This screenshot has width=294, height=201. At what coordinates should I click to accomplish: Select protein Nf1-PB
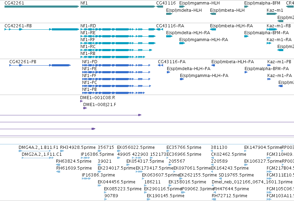tap(113, 93)
